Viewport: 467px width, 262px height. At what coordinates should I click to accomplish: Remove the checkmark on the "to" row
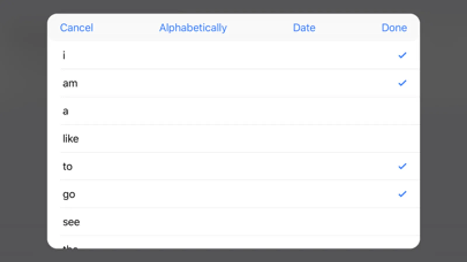click(402, 166)
